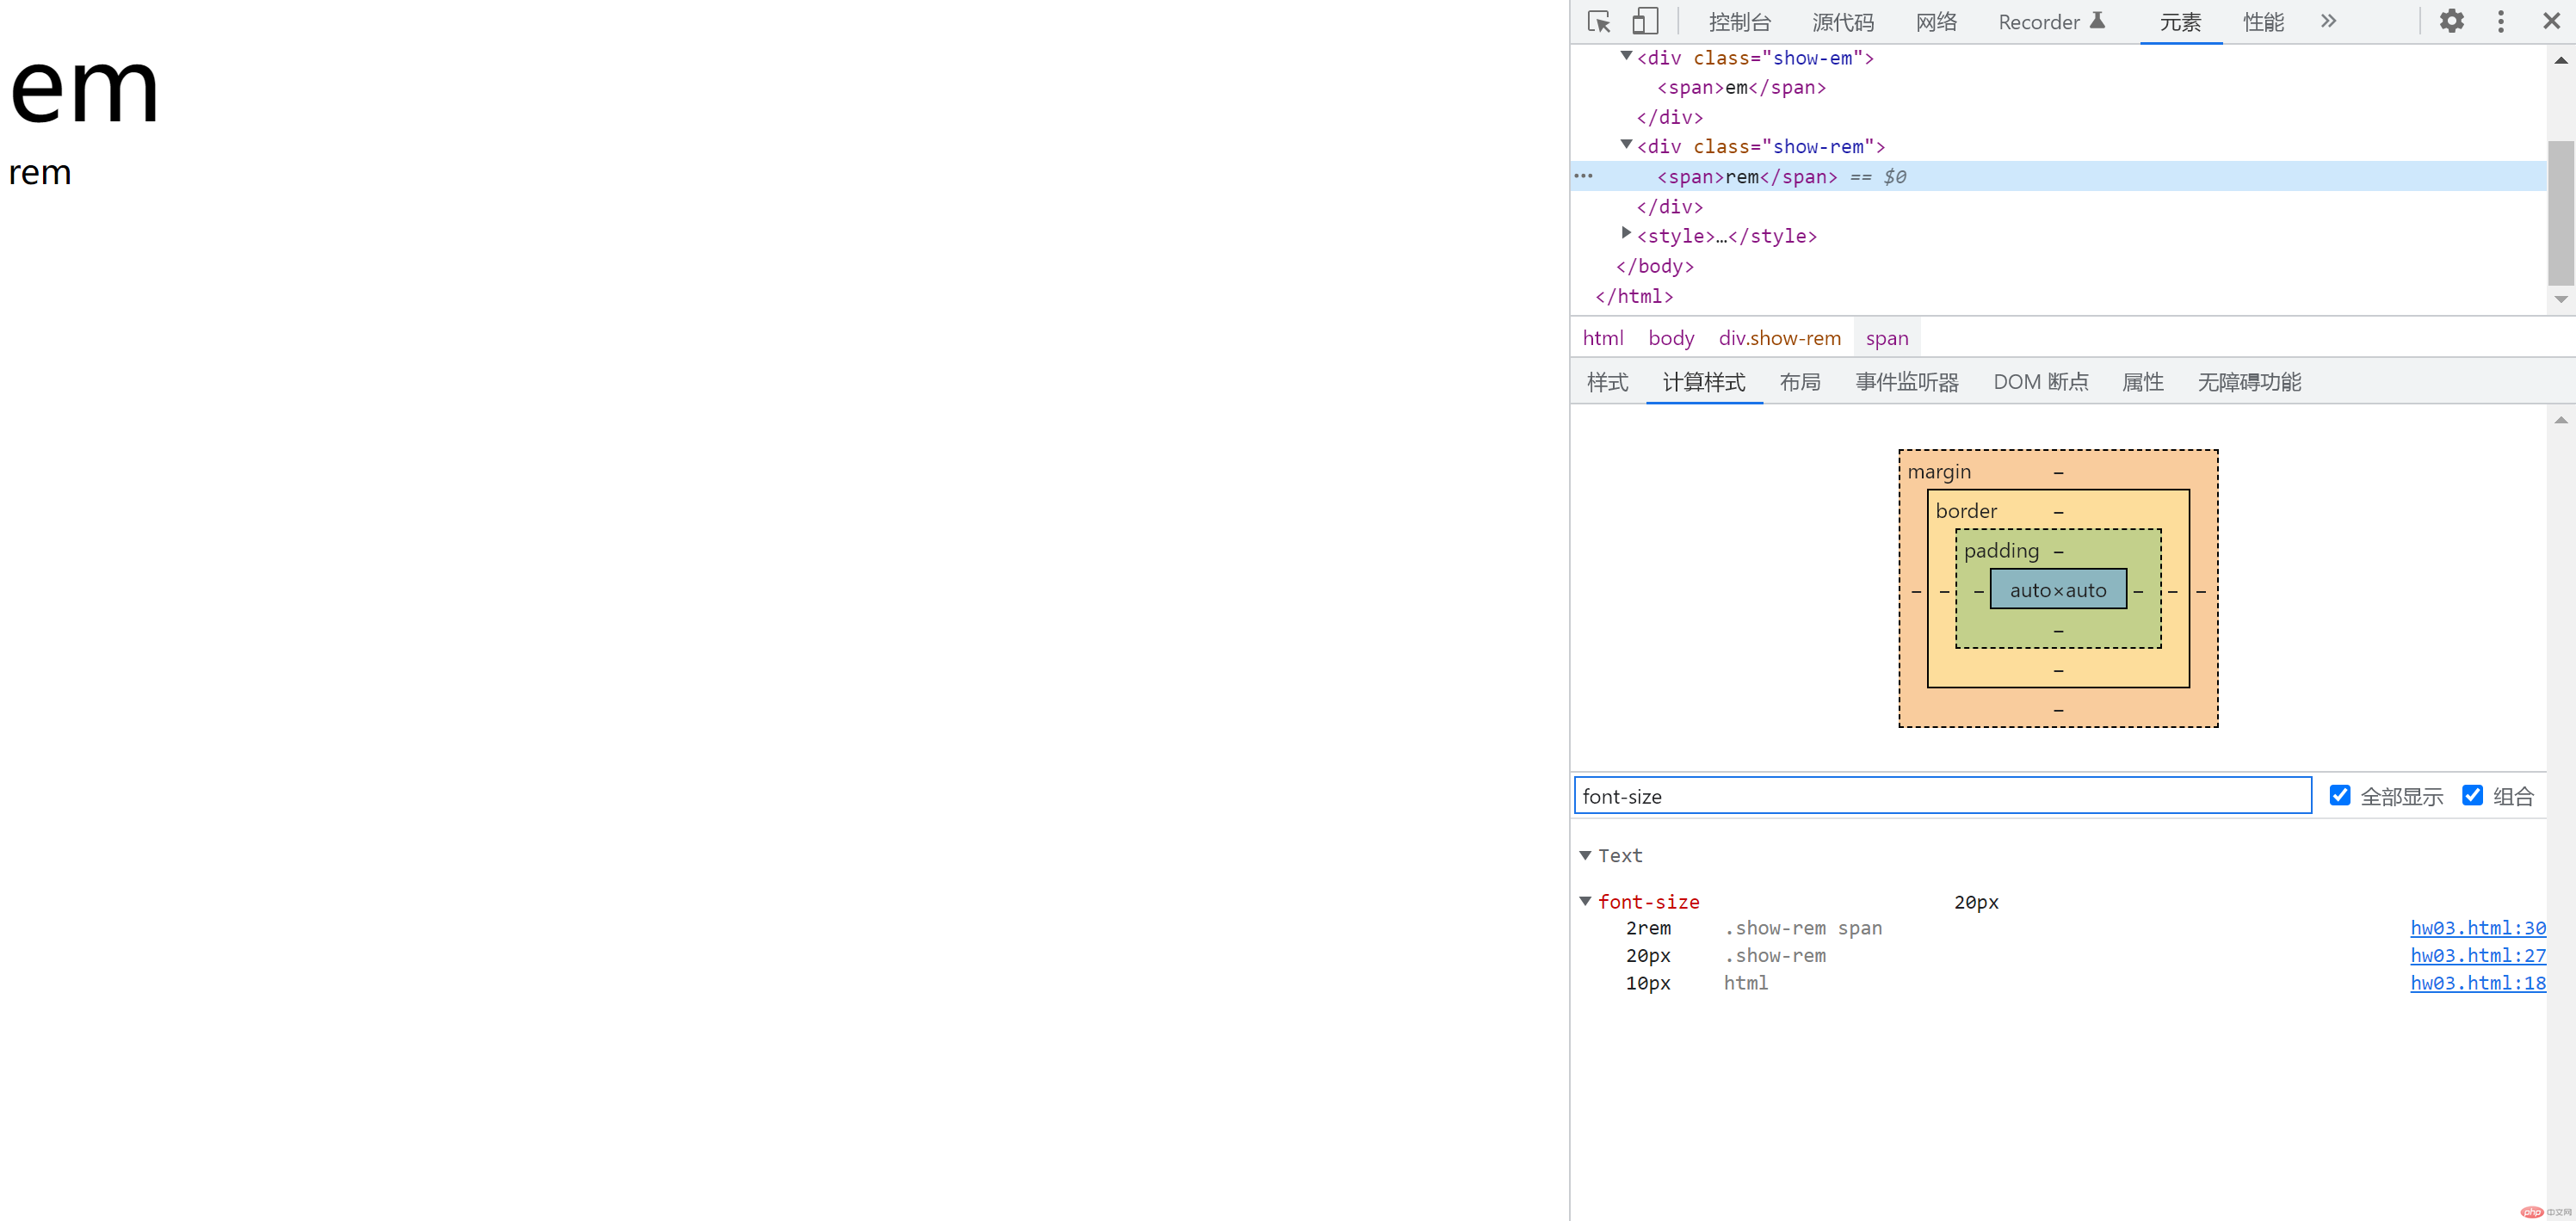Select the 元素 tab
The image size is (2576, 1221).
point(2180,22)
